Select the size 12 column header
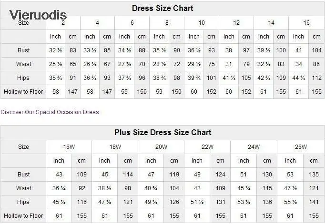Screen dimensions: 325x224 coord(236,23)
